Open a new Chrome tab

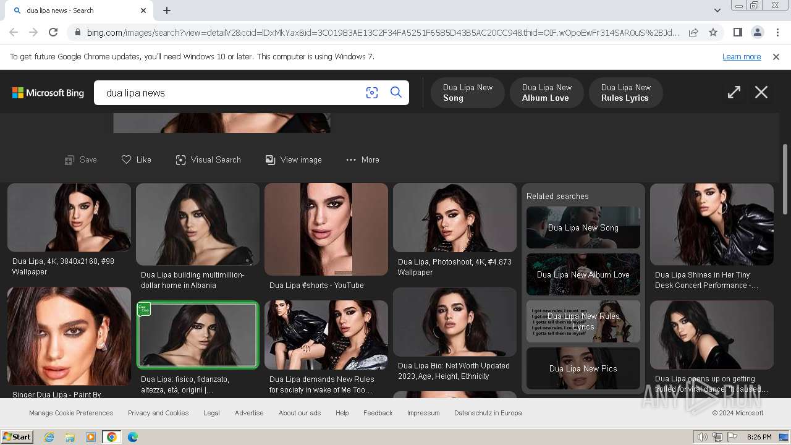click(167, 11)
